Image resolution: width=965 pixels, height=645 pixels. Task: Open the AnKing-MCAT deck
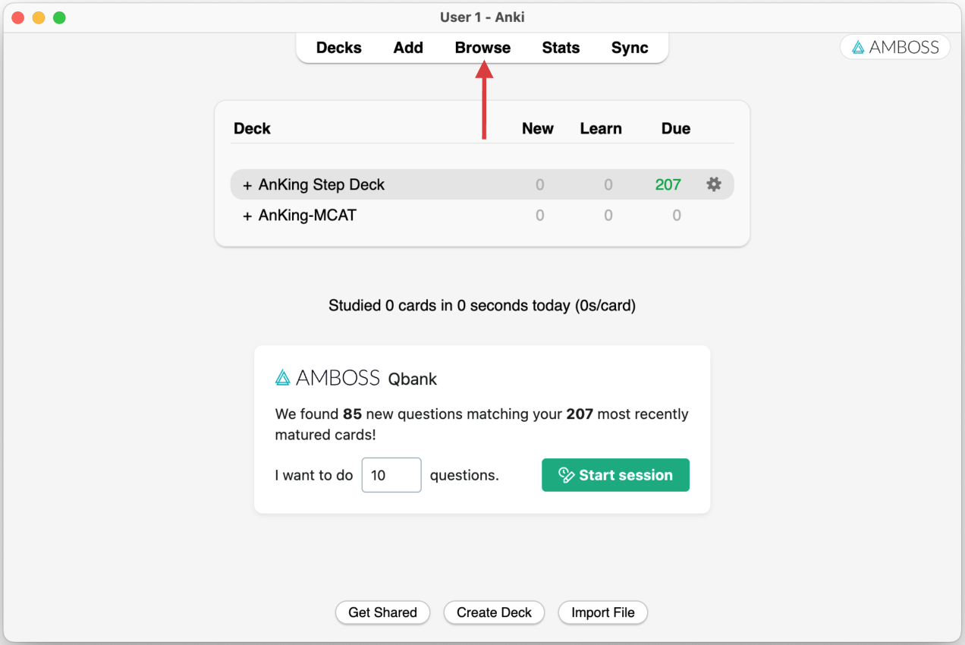[x=307, y=216]
